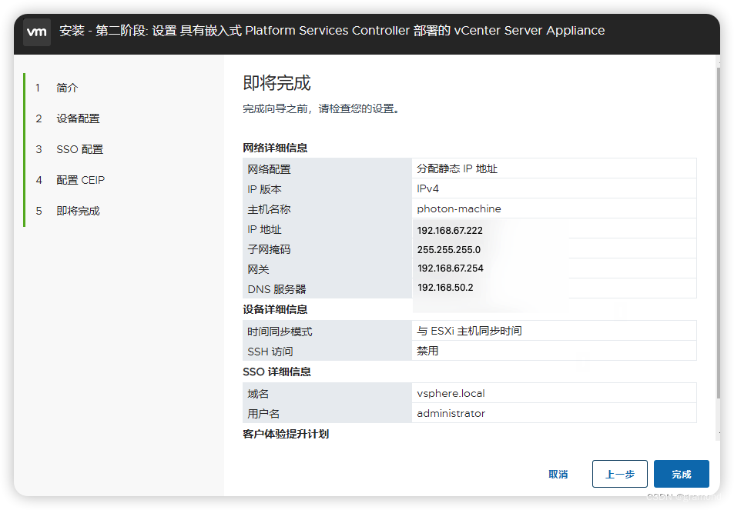Click the username value administrator
Image resolution: width=734 pixels, height=510 pixels.
click(451, 414)
